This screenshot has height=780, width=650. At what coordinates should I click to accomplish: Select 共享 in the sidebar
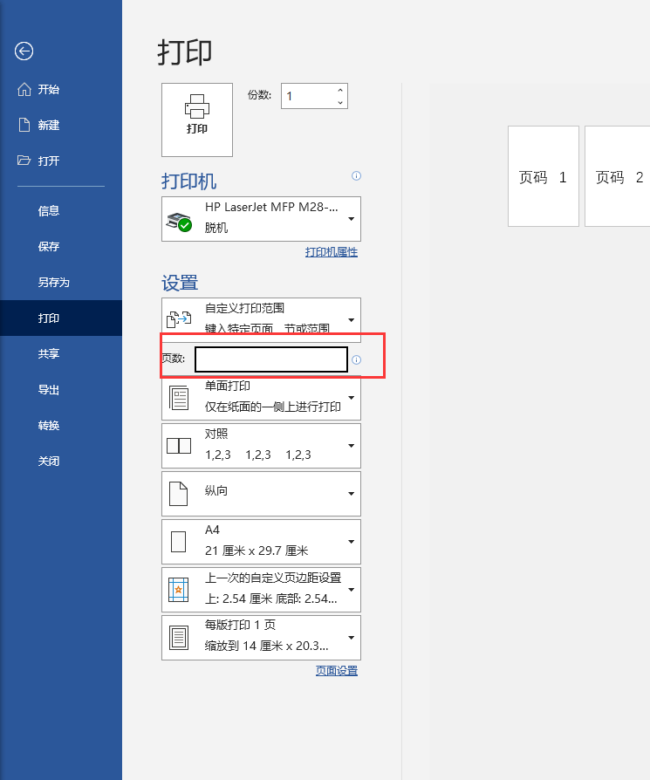[x=61, y=353]
